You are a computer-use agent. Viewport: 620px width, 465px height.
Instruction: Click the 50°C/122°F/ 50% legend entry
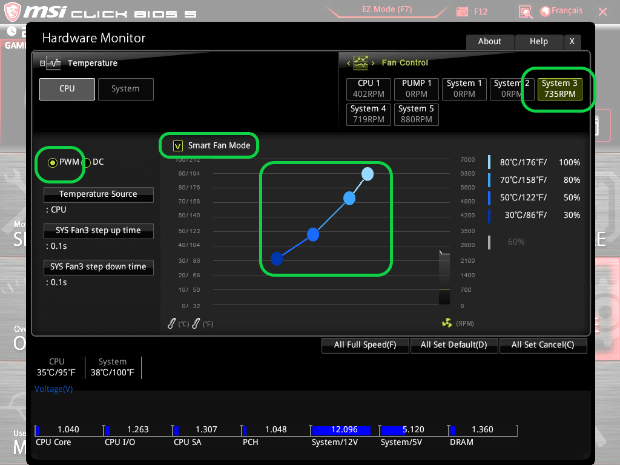click(535, 198)
